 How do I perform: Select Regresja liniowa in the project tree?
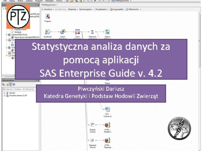coord(20,30)
